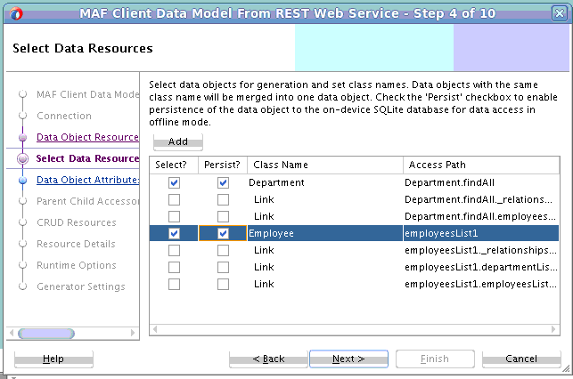The image size is (573, 379).
Task: Open the Data Object Attributes step link
Action: (x=87, y=180)
